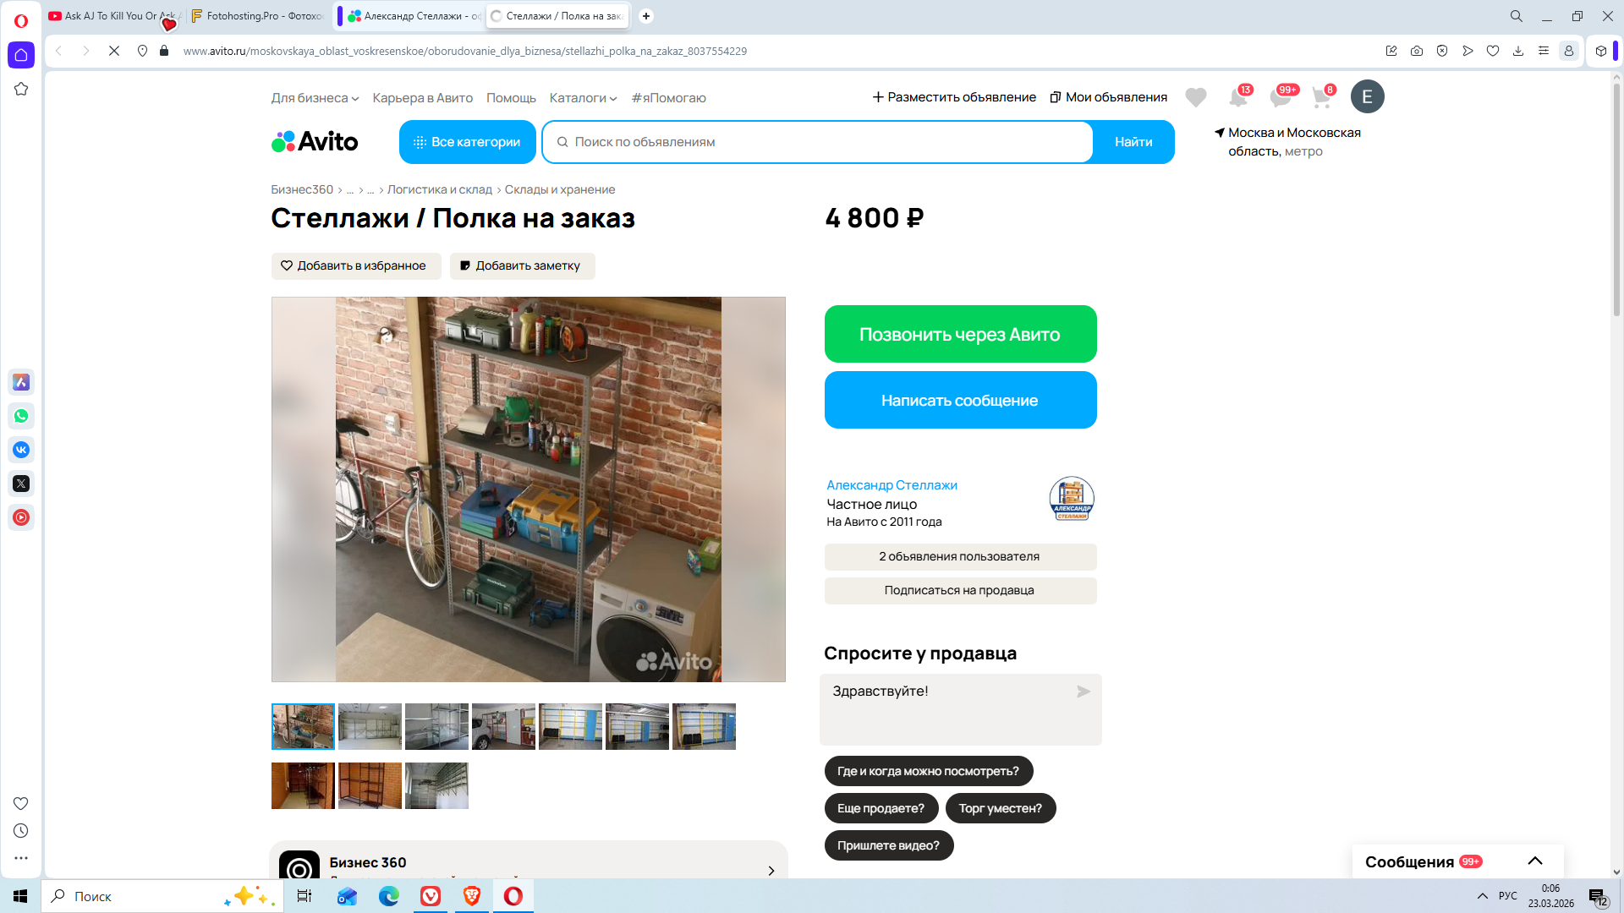Screen dimensions: 1624x913
Task: Toggle Подписаться на продавца subscription
Action: (x=959, y=590)
